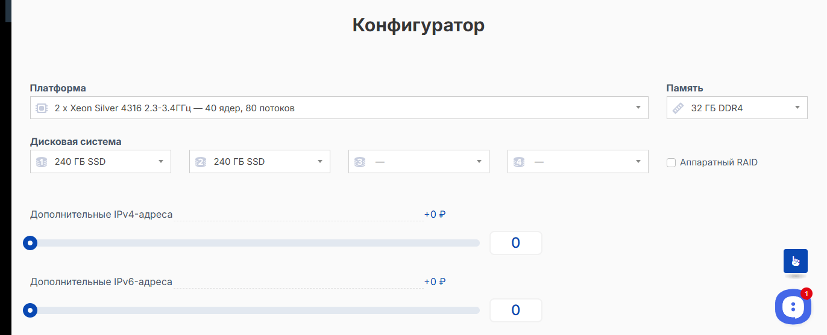This screenshot has height=335, width=827.
Task: Click the IPv4 address count input field
Action: tap(515, 243)
